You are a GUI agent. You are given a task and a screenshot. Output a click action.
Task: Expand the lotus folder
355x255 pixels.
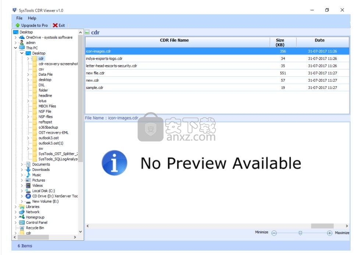[28, 101]
